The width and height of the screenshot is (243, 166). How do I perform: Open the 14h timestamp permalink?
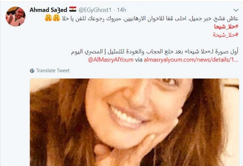122,10
